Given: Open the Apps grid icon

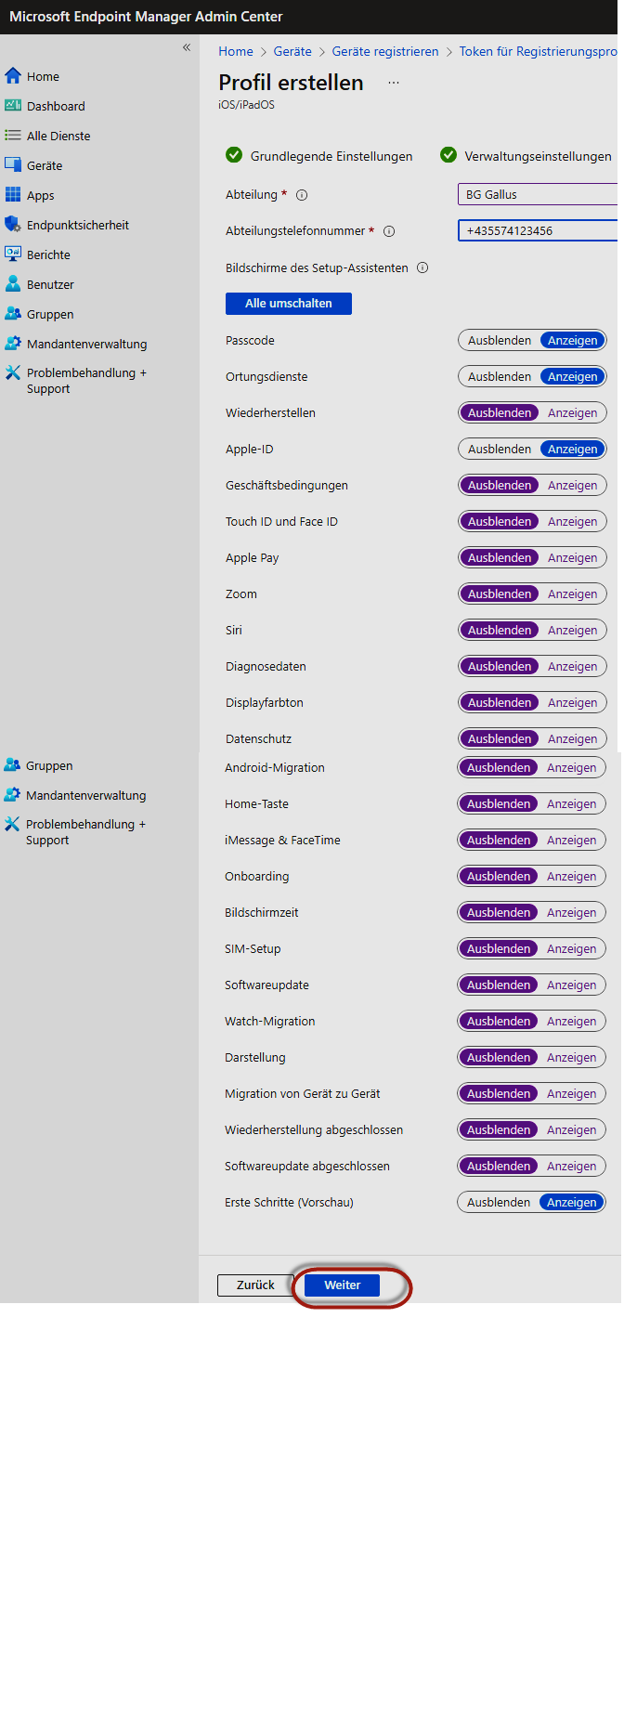Looking at the screenshot, I should (13, 195).
